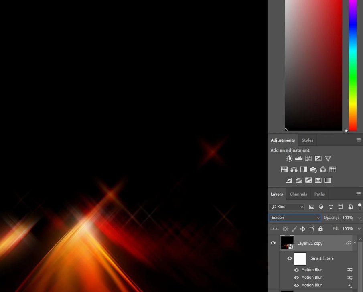Toggle Smart Filters visibility eye
Viewport: 363px width, 292px height.
click(x=290, y=258)
